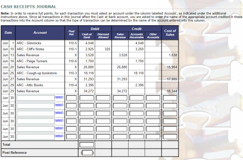Viewport: 243px width, 160px height.
Task: Select post reference 110-3
Action: pos(73,73)
